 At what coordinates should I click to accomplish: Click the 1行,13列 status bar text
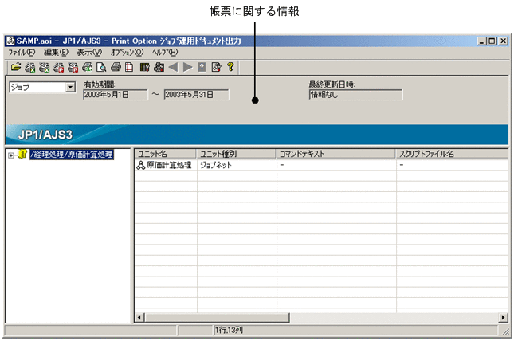coord(229,330)
